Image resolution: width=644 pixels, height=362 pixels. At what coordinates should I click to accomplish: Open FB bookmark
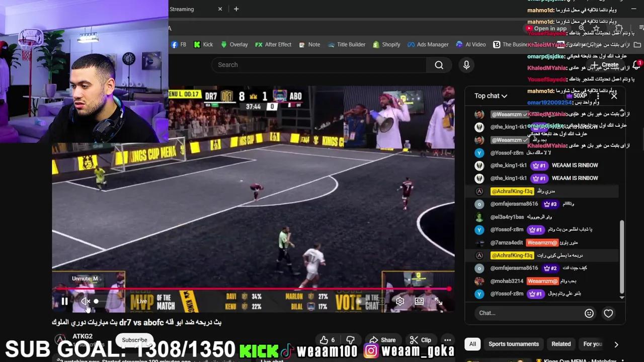[179, 45]
